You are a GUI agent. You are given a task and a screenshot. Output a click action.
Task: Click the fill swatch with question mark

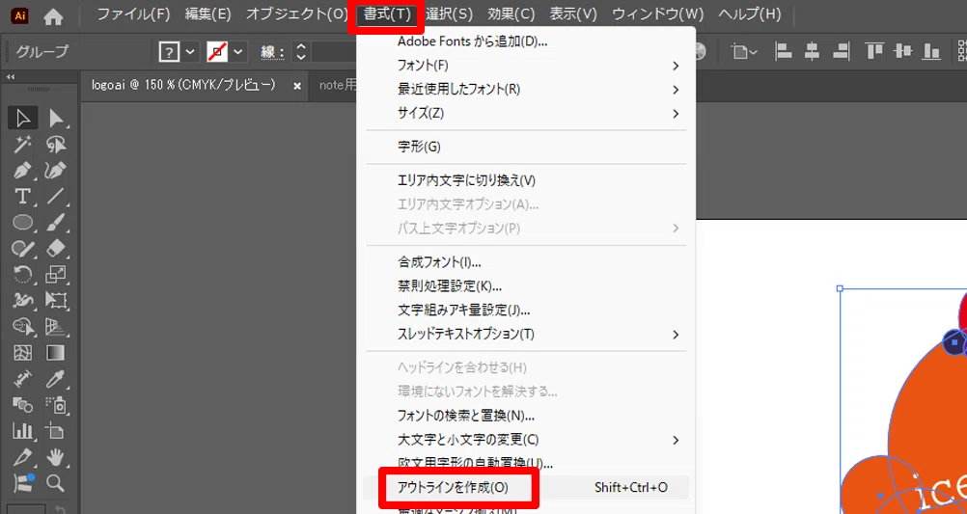click(x=170, y=52)
